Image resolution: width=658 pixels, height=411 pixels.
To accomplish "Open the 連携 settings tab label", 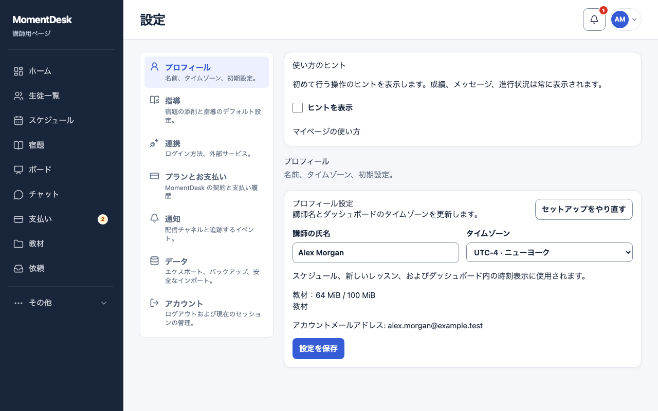I will coord(173,143).
